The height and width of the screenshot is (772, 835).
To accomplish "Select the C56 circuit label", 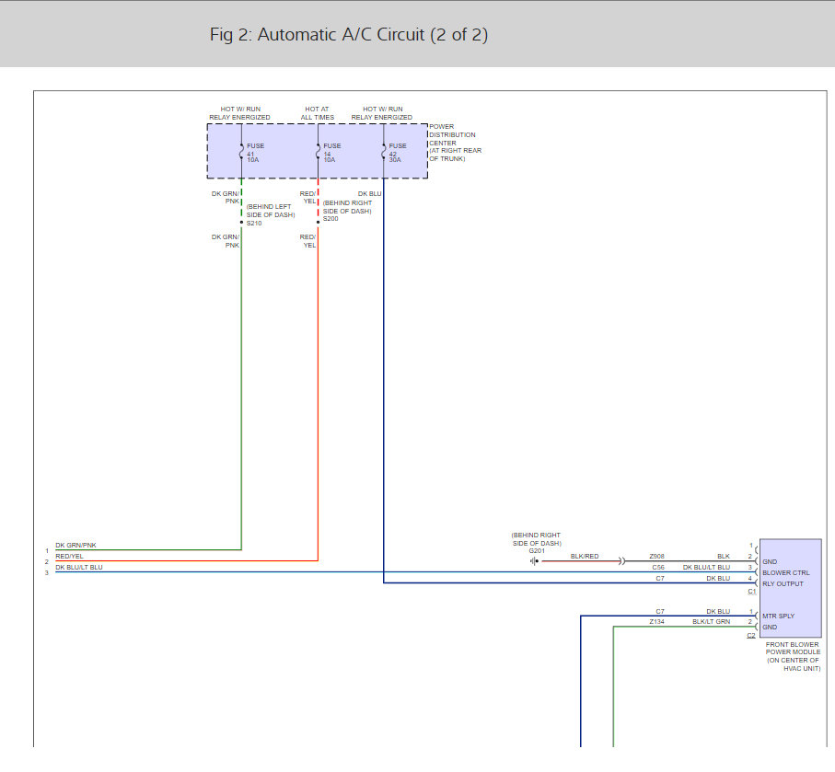I will [658, 568].
